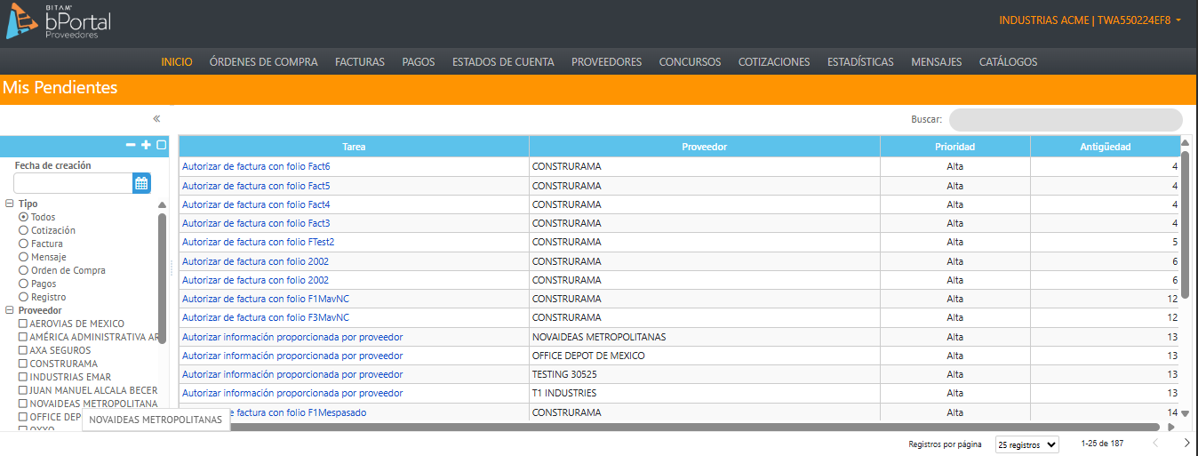Open the CONCURSOS menu
1198x456 pixels.
[691, 62]
